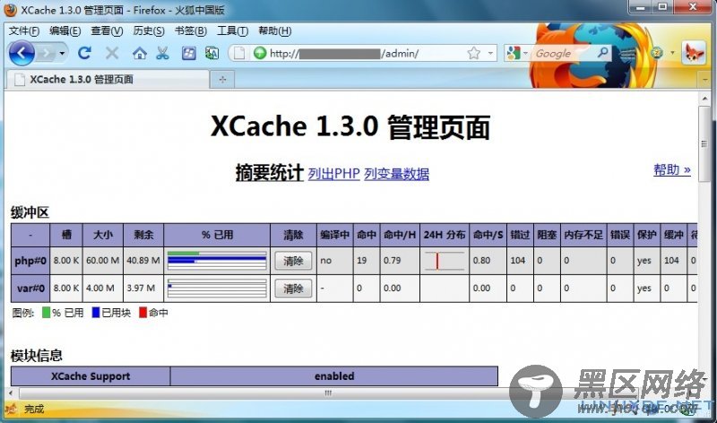717x423 pixels.
Task: Click the XCache Support table cell
Action: click(x=91, y=376)
